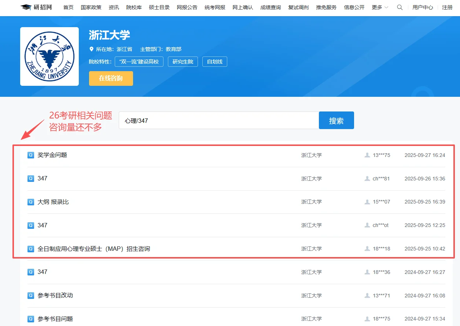Click the user silhouette icon next to ch***81
Screen dimensions: 460x326
(367, 179)
